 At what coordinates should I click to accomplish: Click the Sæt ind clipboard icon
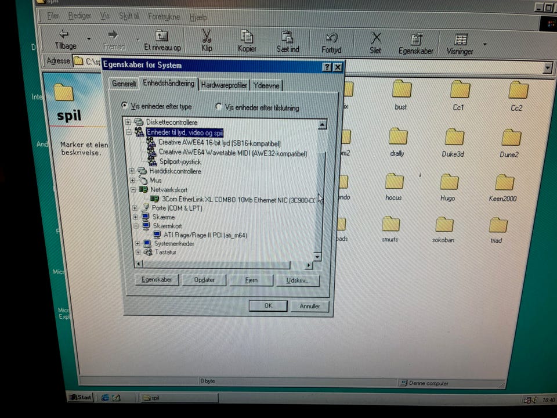[287, 37]
